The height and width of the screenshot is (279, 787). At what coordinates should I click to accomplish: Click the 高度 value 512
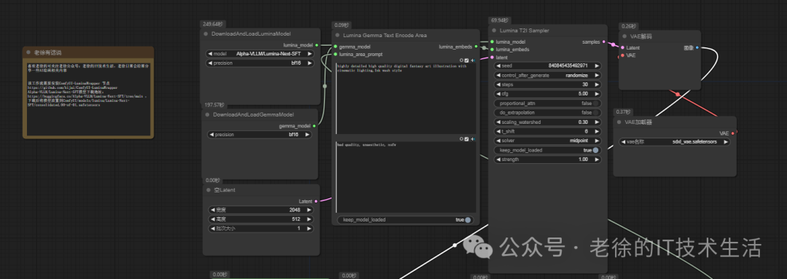click(296, 219)
